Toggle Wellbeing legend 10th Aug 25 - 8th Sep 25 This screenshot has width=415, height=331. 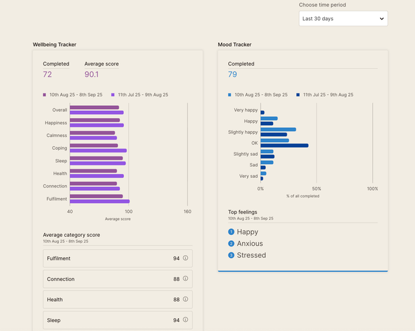[x=73, y=95]
